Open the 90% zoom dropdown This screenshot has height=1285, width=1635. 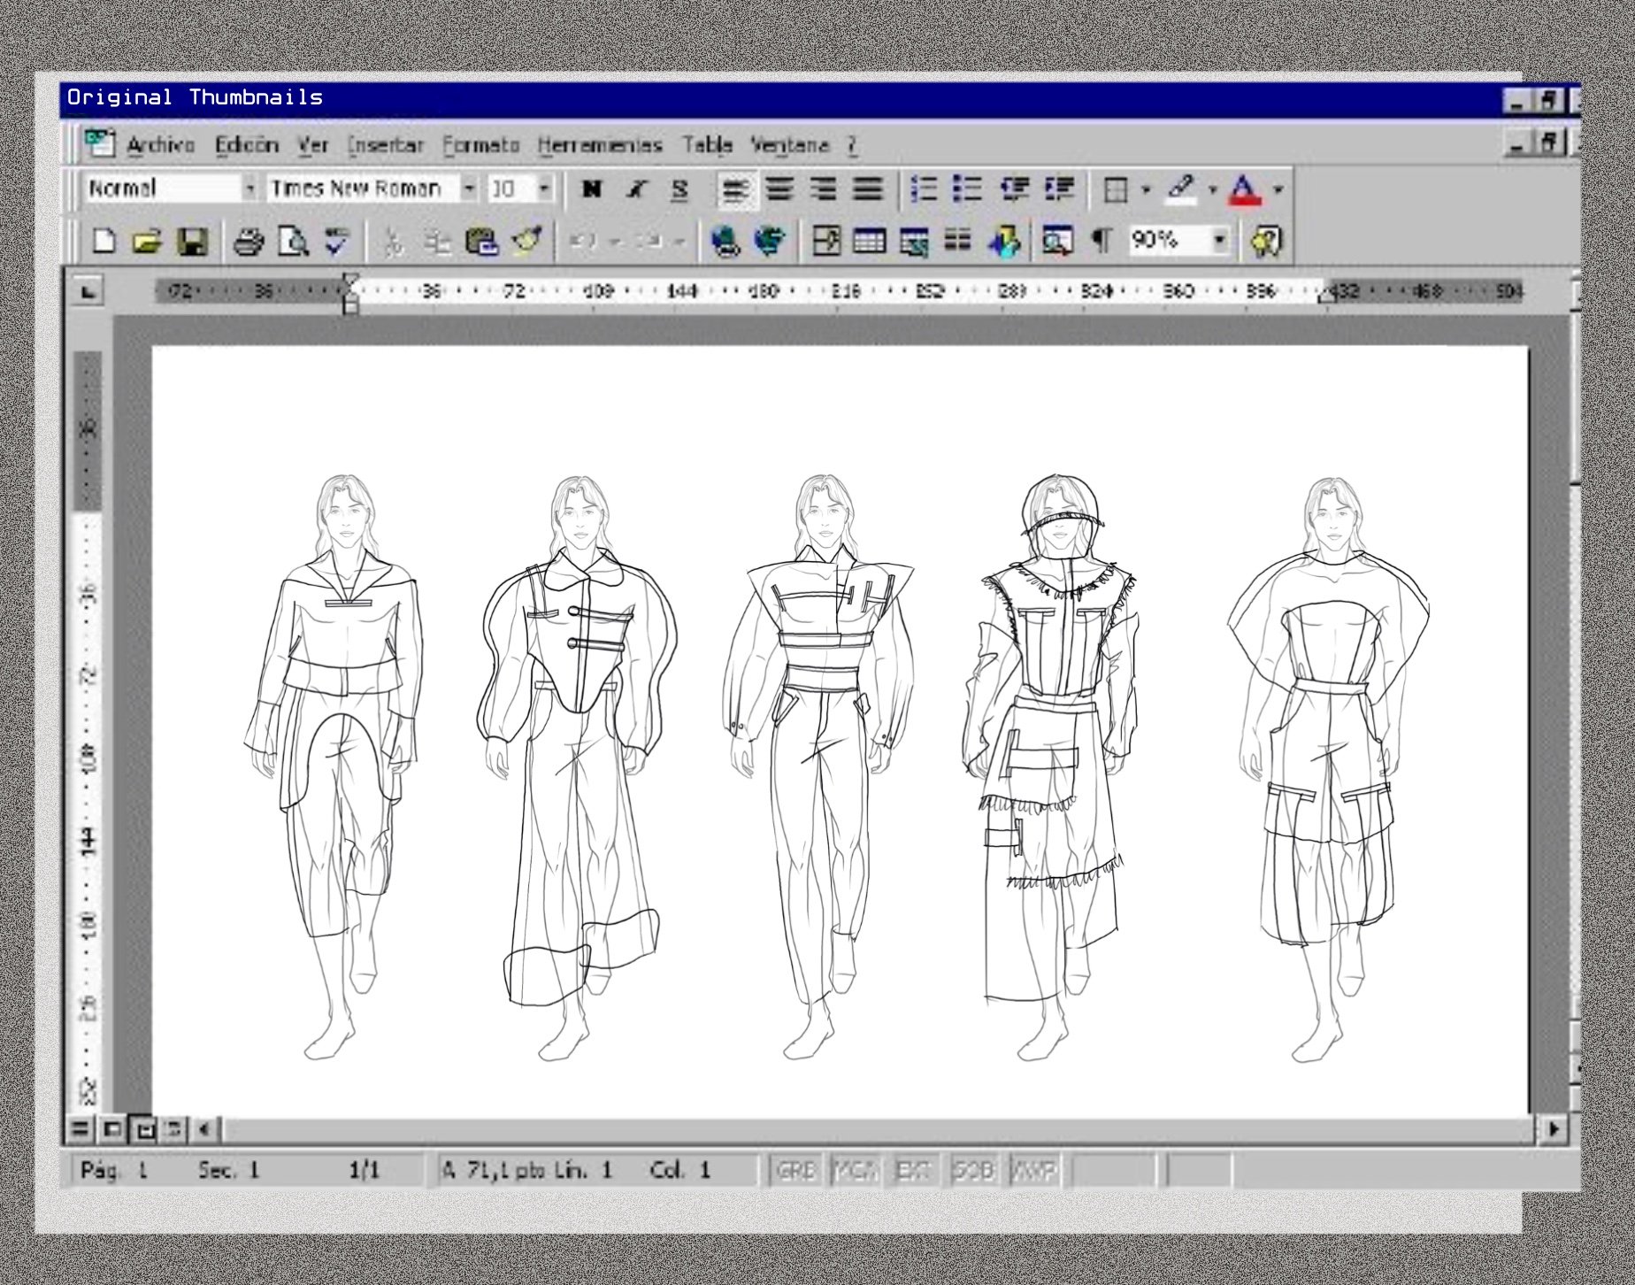[x=1220, y=240]
